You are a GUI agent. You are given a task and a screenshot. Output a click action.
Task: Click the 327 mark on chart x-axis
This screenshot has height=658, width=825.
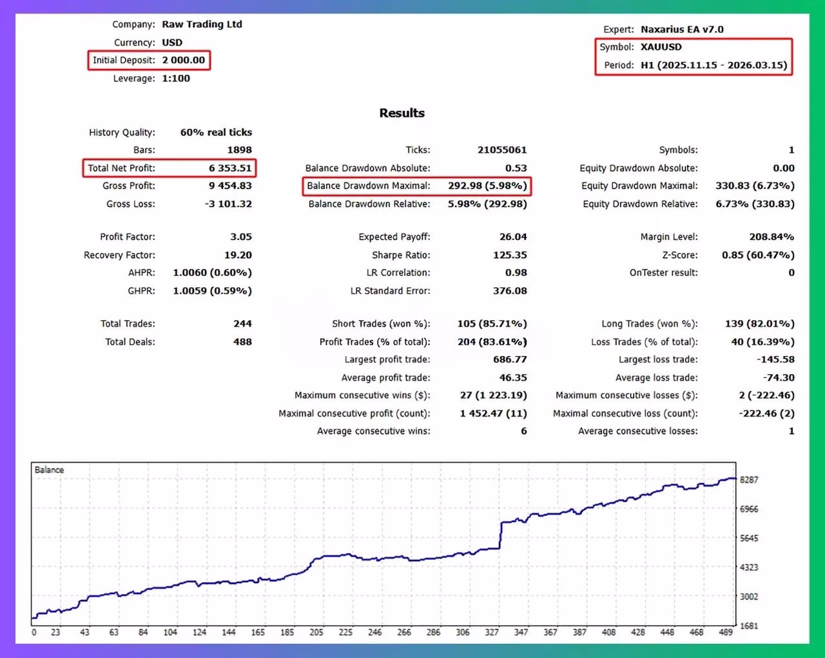492,632
